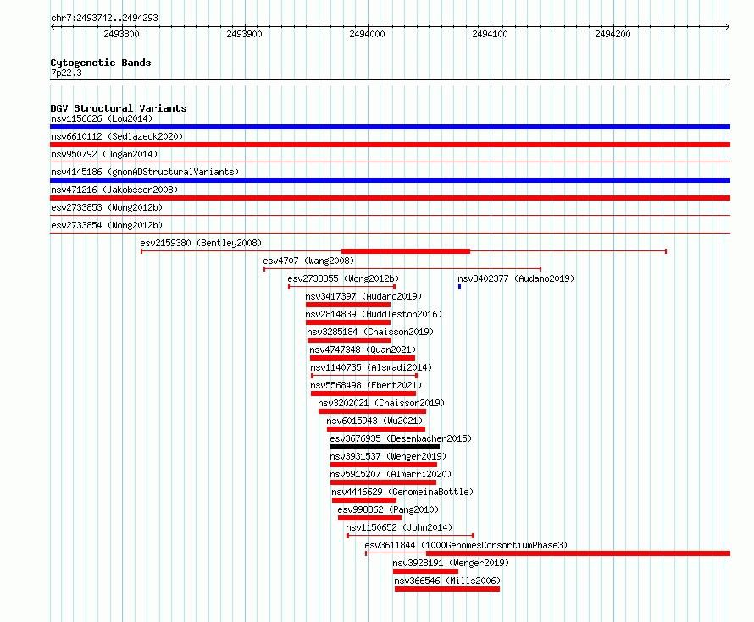The width and height of the screenshot is (754, 622).
Task: Click the 7p22.3 cytogenetic band label
Action: click(66, 73)
